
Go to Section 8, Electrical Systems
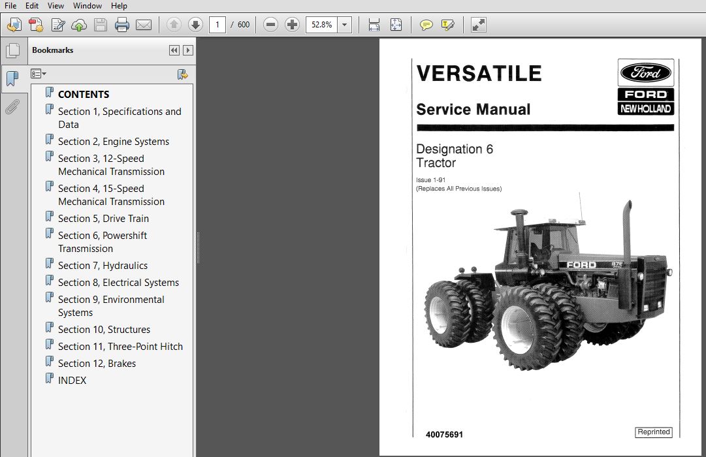click(x=118, y=283)
